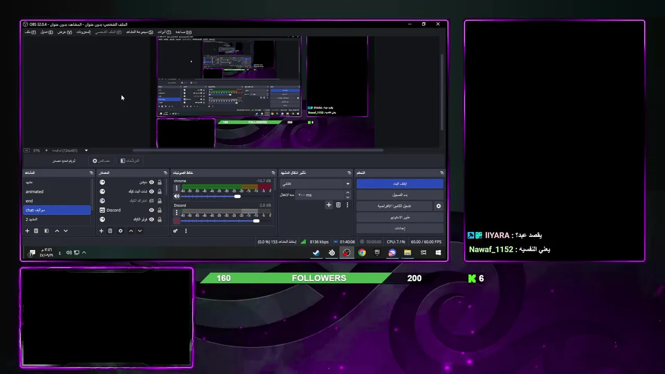Open the Edit (E) menu
The image size is (665, 374).
click(47, 32)
